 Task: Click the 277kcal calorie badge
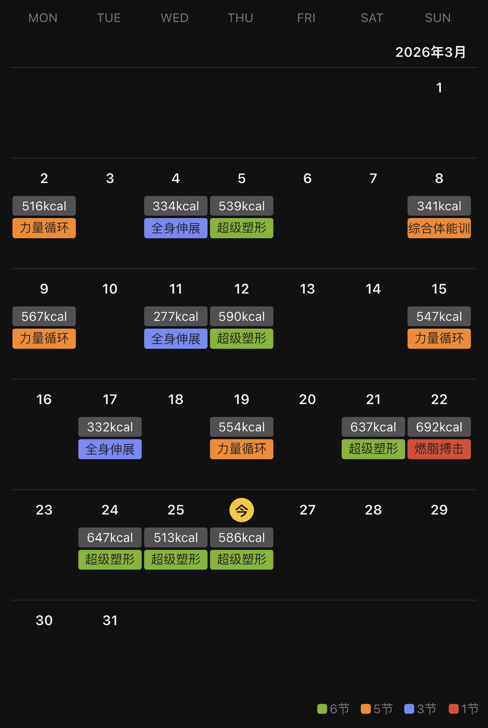[x=176, y=316]
